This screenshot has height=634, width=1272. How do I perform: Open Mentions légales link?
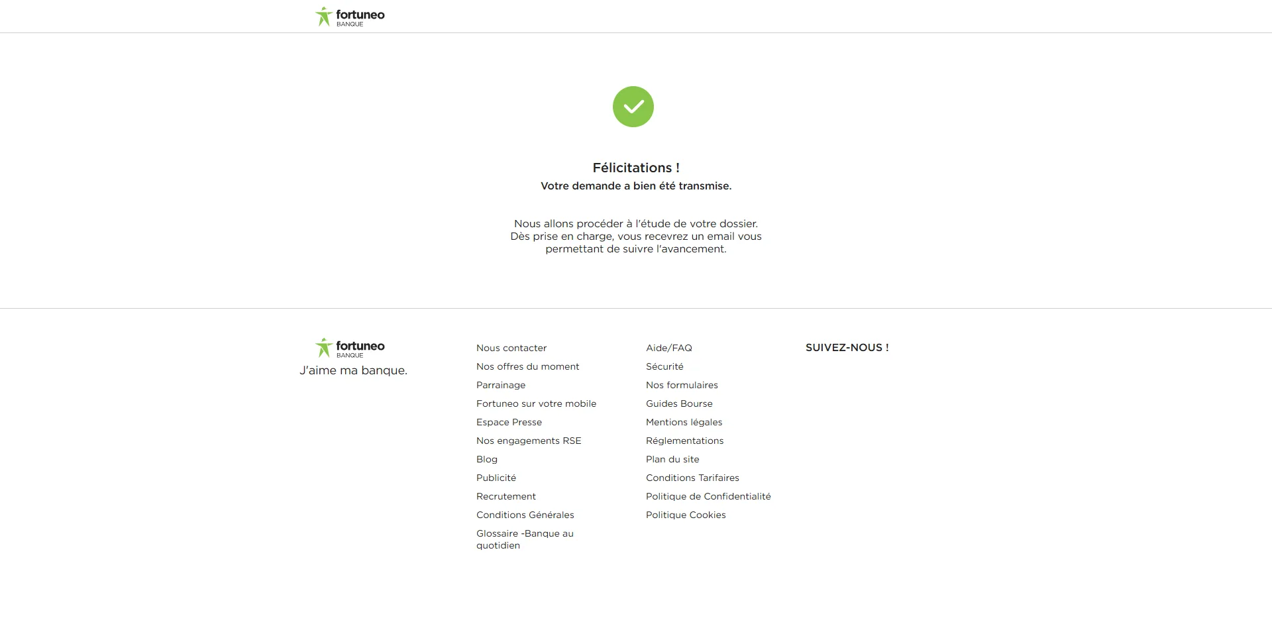click(684, 422)
